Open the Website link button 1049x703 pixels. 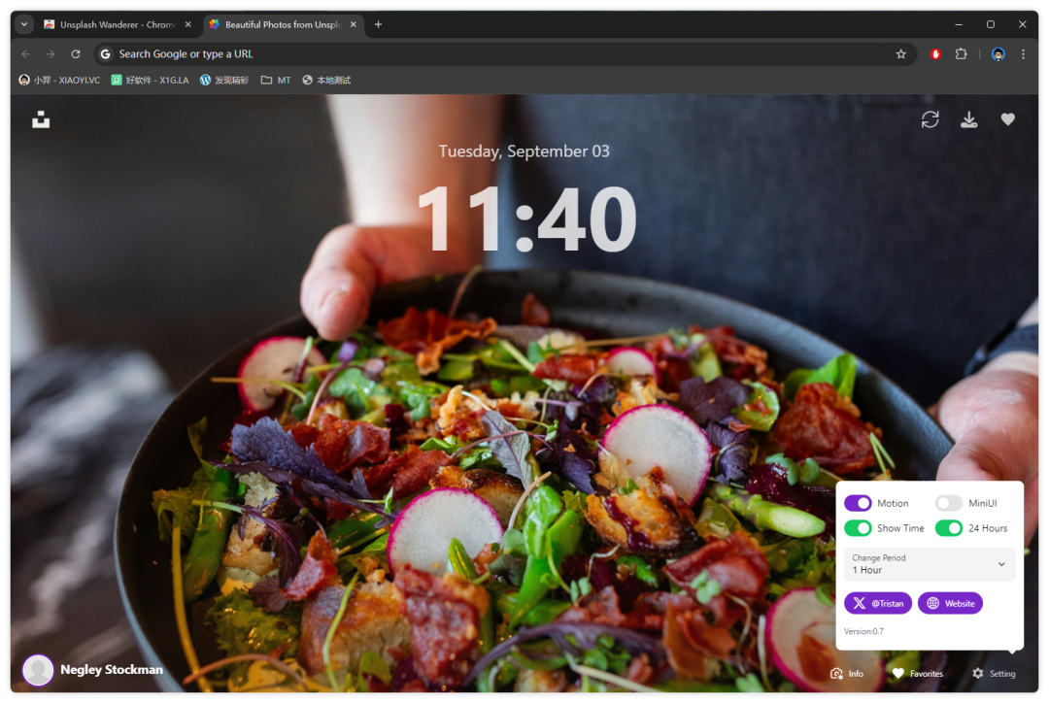950,603
